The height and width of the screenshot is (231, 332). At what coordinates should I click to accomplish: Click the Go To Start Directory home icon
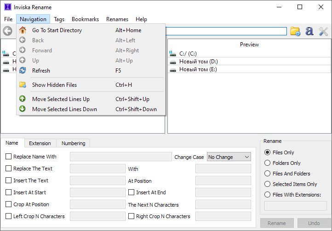23,30
